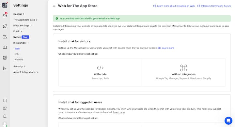This screenshot has width=235, height=127.
Task: Collapse the Installation section
Action: (21, 43)
